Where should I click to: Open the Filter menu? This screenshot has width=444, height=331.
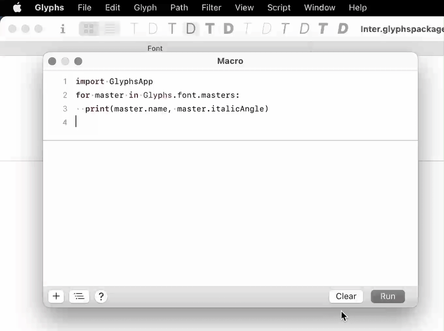(x=212, y=8)
